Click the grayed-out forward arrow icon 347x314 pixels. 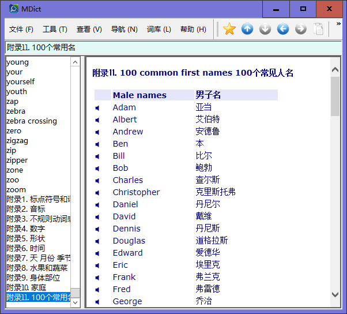301,29
